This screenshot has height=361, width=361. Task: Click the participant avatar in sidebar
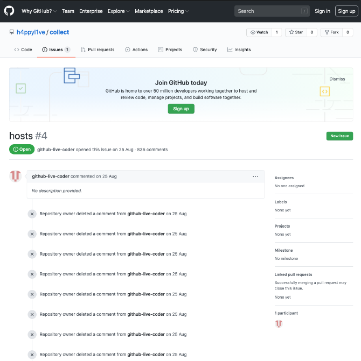(x=279, y=324)
